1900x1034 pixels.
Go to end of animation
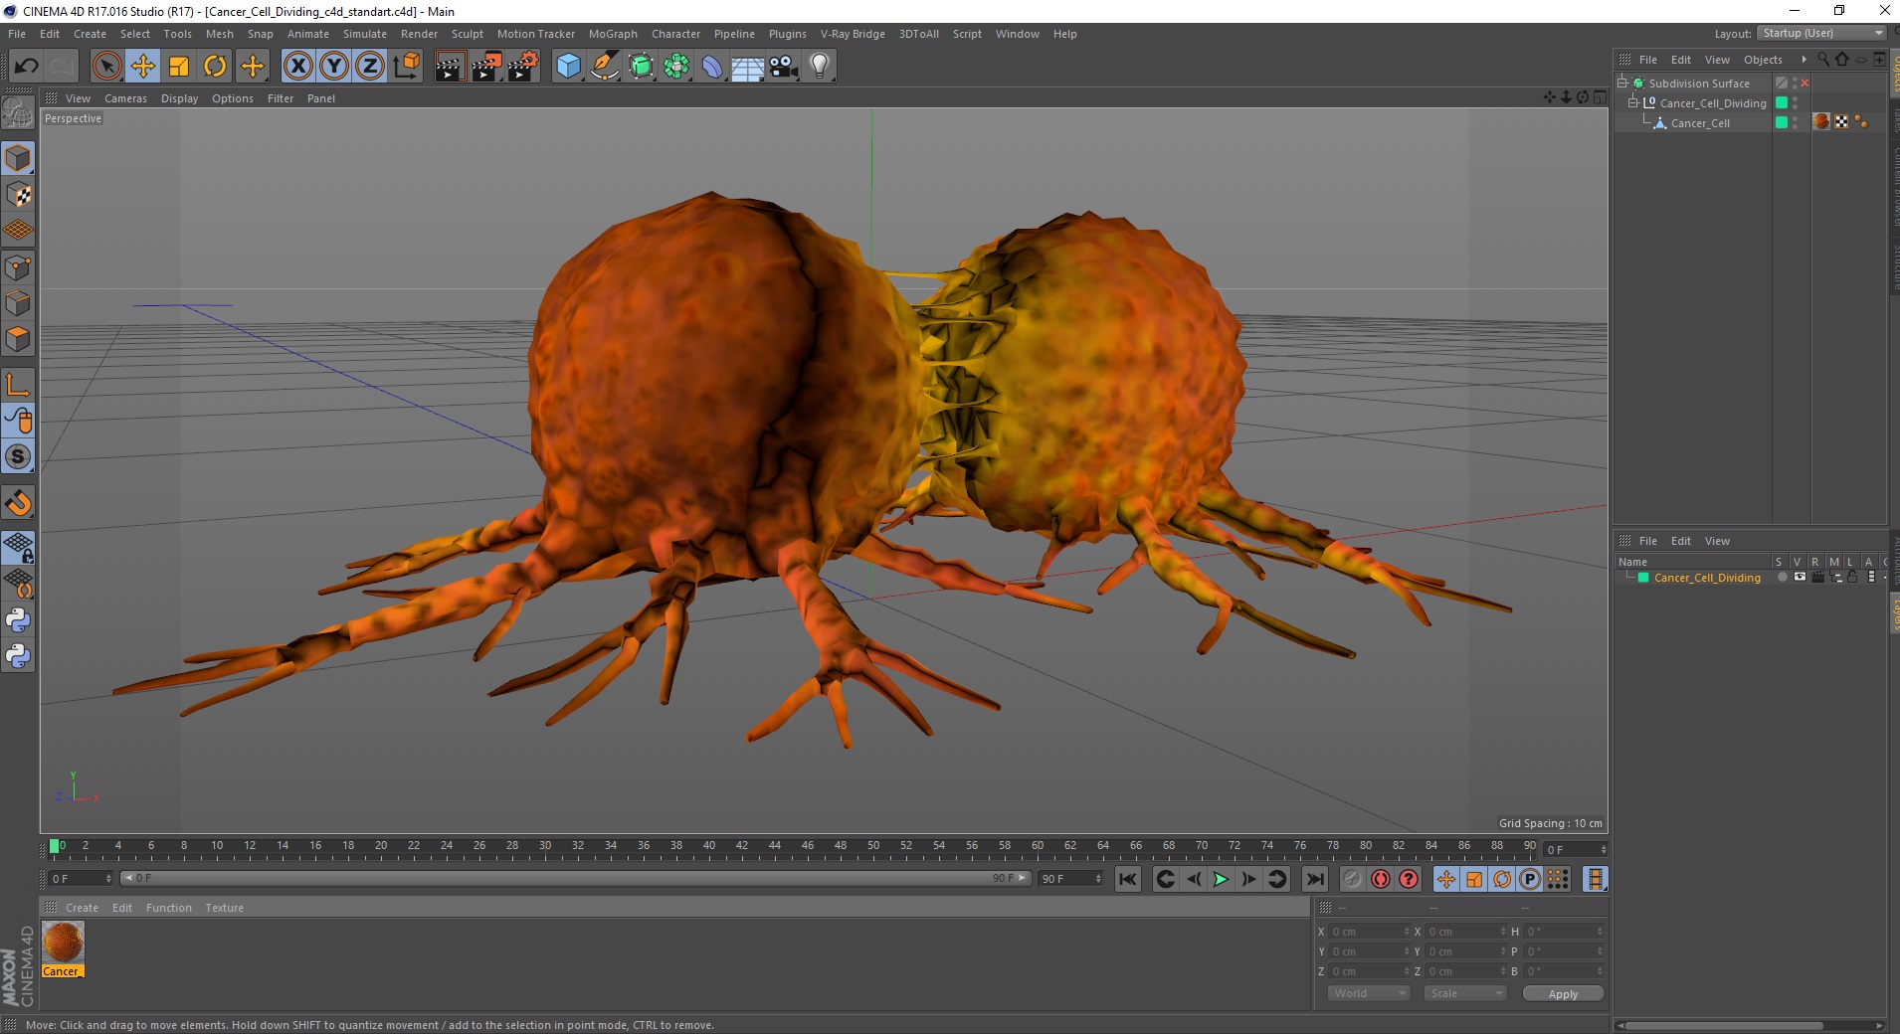(1315, 879)
